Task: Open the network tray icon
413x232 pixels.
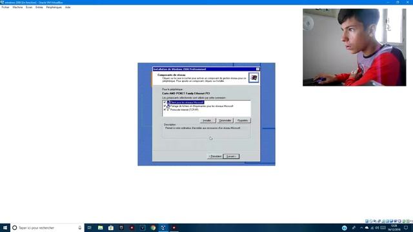Action: [x=372, y=227]
